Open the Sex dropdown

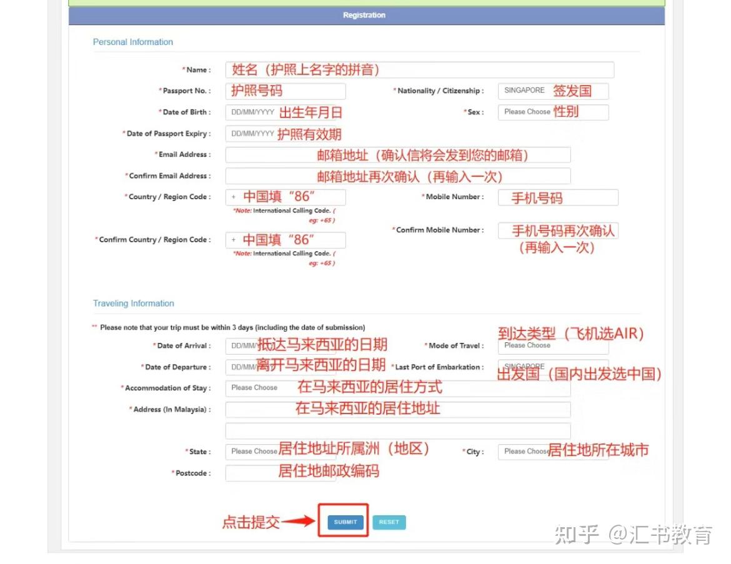pyautogui.click(x=552, y=112)
